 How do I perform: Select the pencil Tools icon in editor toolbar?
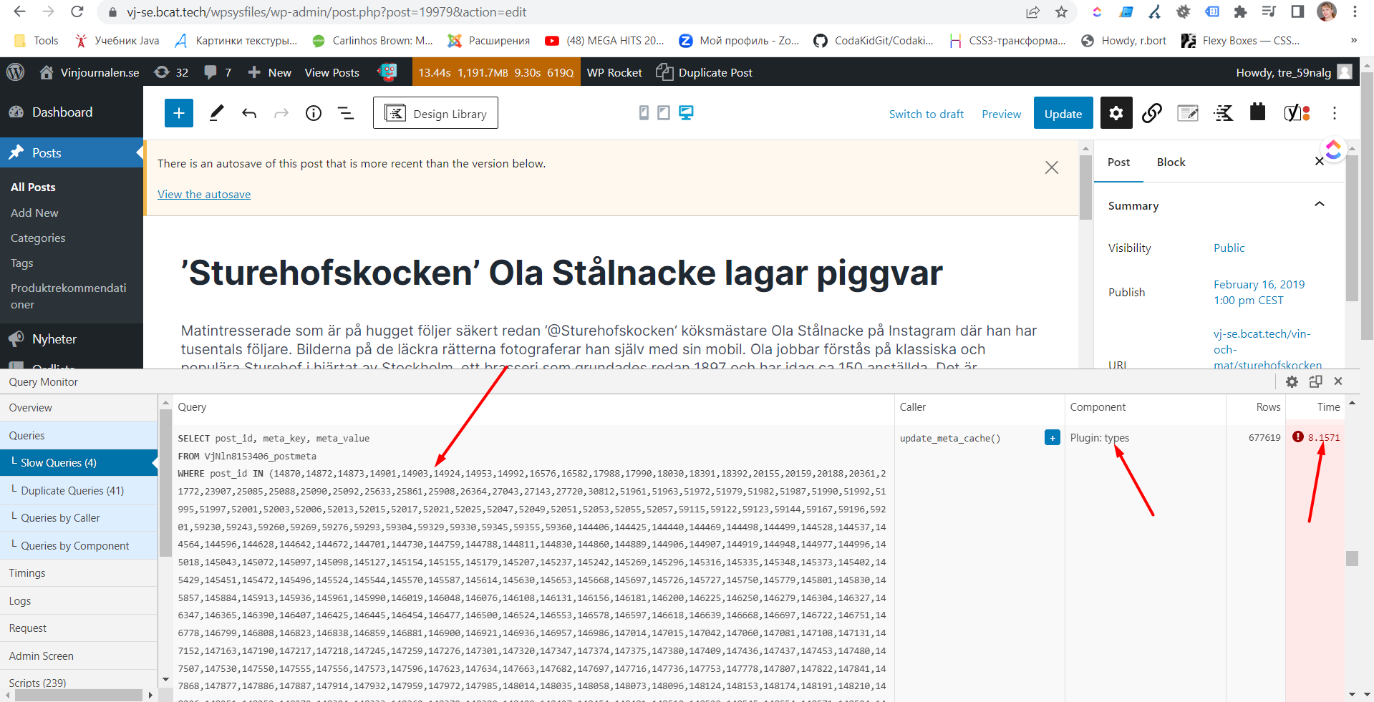(x=216, y=113)
